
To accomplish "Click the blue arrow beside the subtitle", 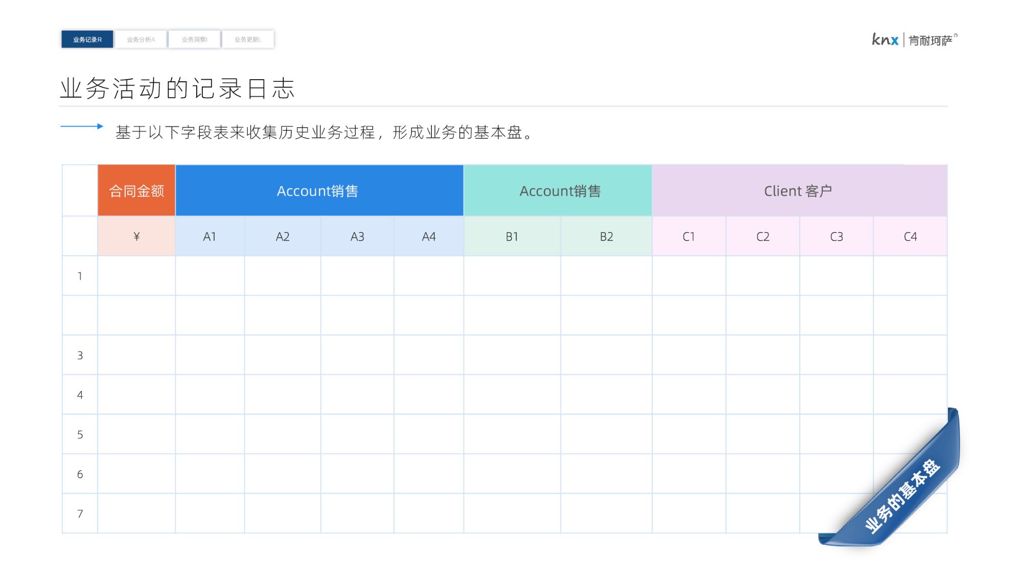I will (82, 126).
